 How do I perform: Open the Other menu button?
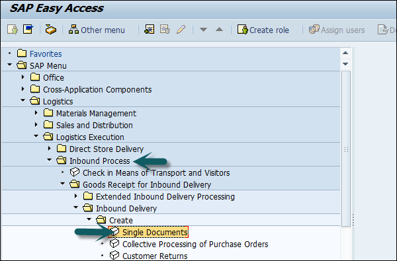(97, 30)
